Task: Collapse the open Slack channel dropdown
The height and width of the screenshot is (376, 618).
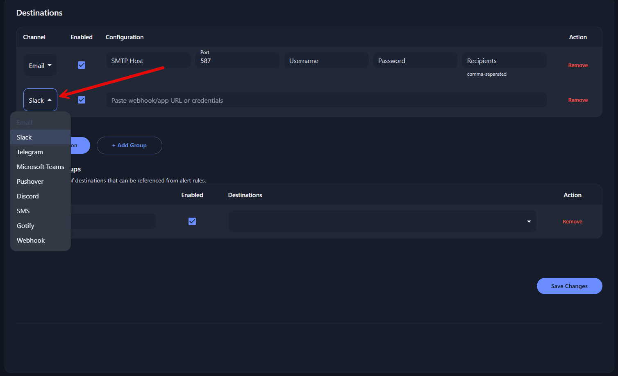Action: pyautogui.click(x=40, y=100)
